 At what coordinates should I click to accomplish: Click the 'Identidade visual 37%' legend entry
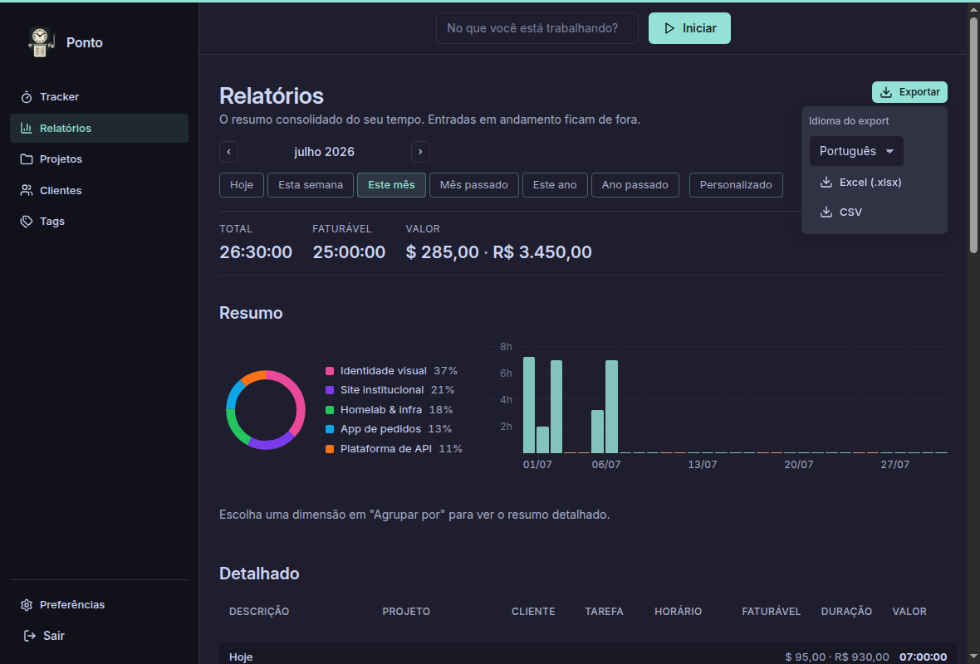(x=392, y=371)
